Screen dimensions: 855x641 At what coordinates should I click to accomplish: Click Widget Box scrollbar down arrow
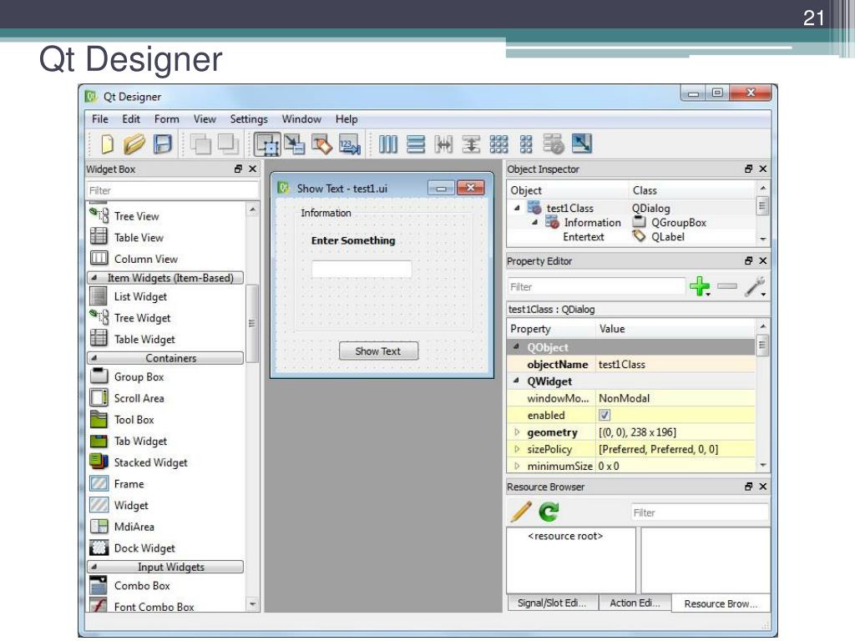[x=252, y=604]
